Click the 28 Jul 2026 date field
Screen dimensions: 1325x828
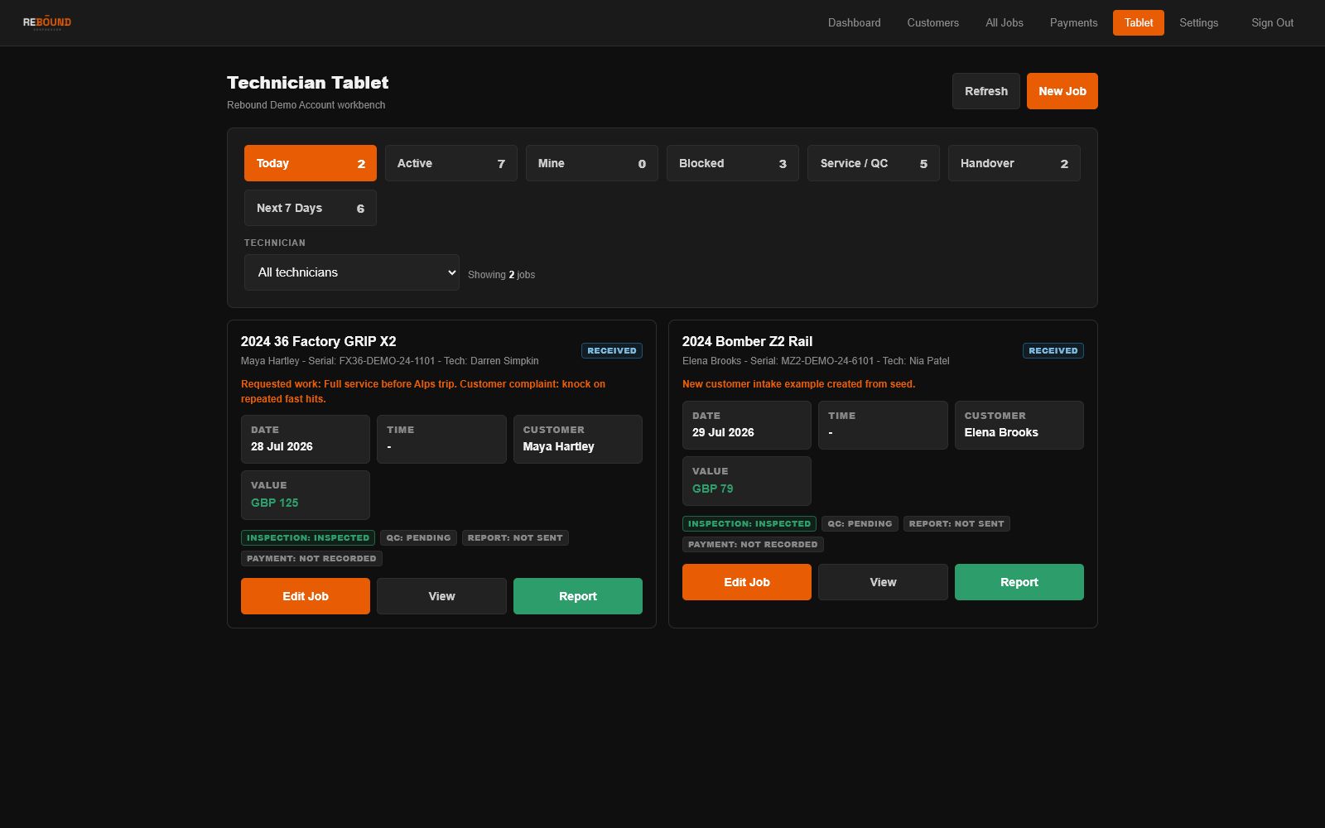305,439
